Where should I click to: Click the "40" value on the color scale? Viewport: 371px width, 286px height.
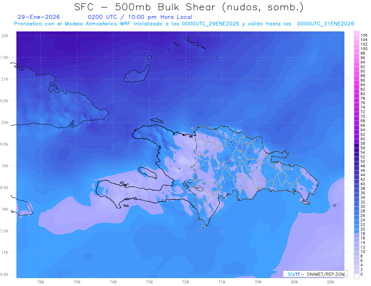click(x=363, y=184)
